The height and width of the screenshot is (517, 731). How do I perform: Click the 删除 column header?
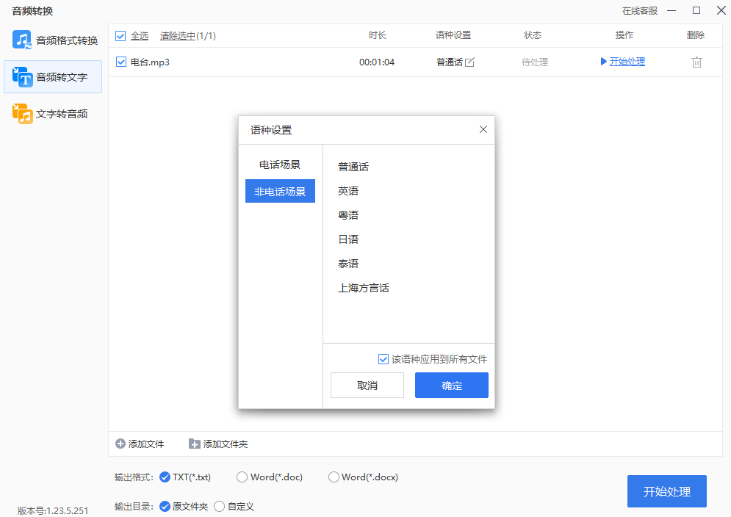[x=696, y=35]
